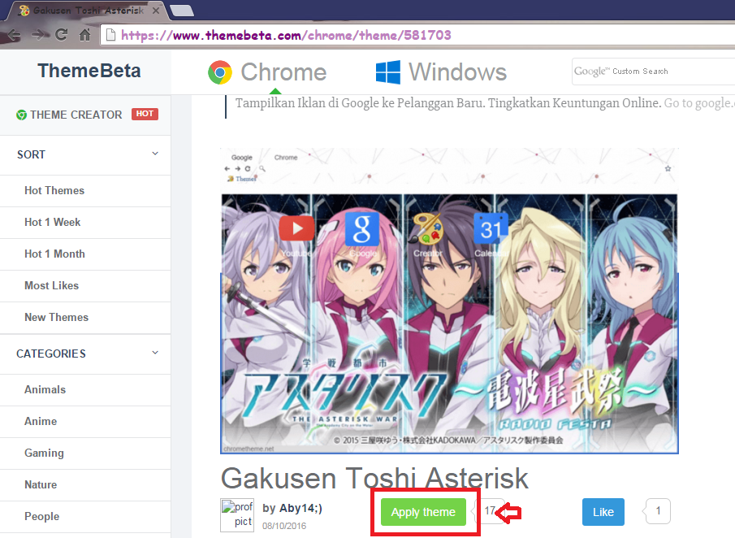
Task: Click the Apply theme button
Action: 423,512
